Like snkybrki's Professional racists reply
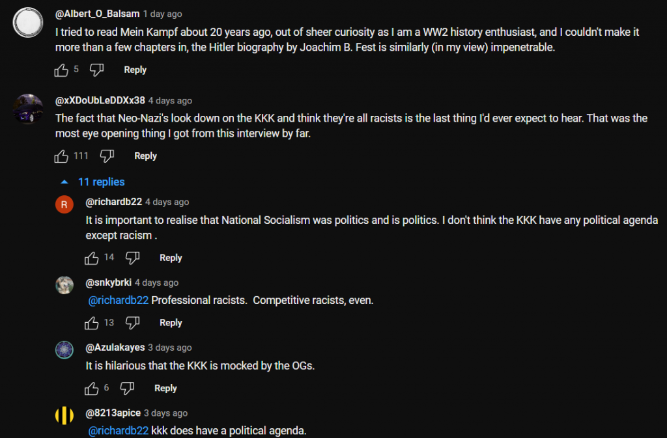This screenshot has height=438, width=667. pyautogui.click(x=92, y=323)
